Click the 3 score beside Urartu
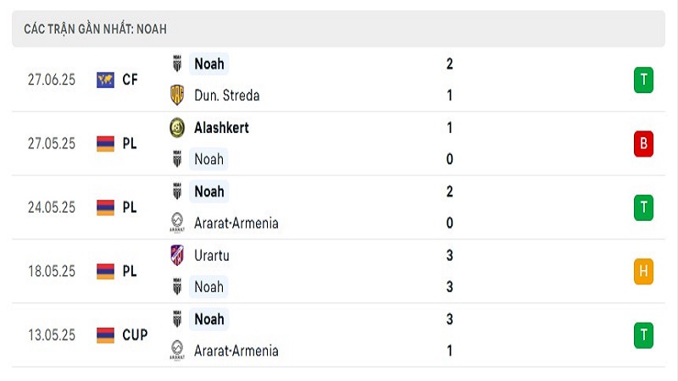The image size is (678, 381). click(x=450, y=256)
